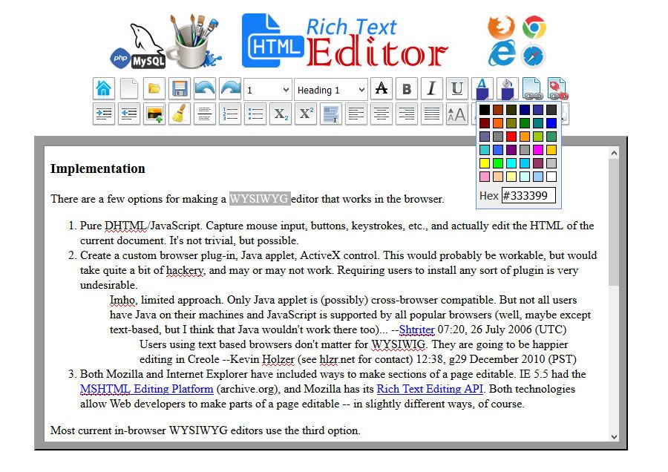Insert a horizontal rule
668x472 pixels.
pos(205,114)
